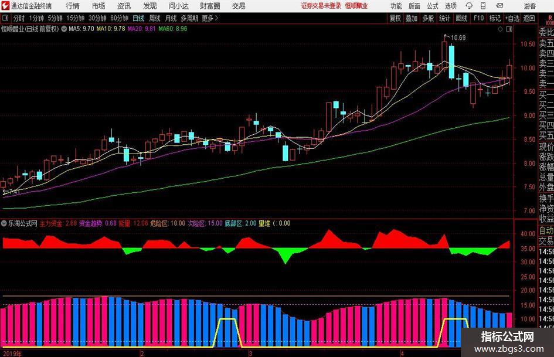Open F10 company info

pyautogui.click(x=478, y=18)
